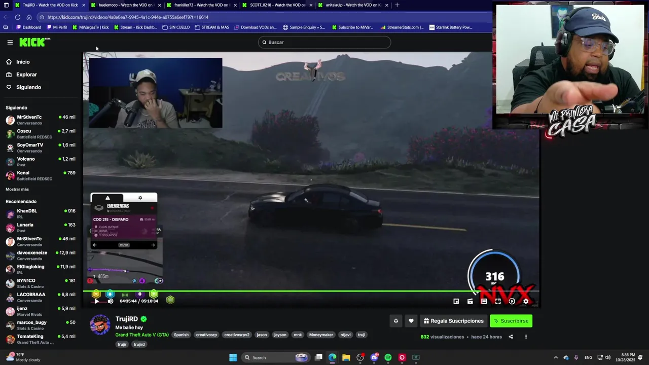Open Lunaria recommended channel

click(x=41, y=228)
